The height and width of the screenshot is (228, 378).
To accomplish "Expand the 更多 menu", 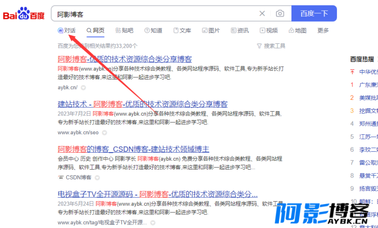I will (x=323, y=31).
